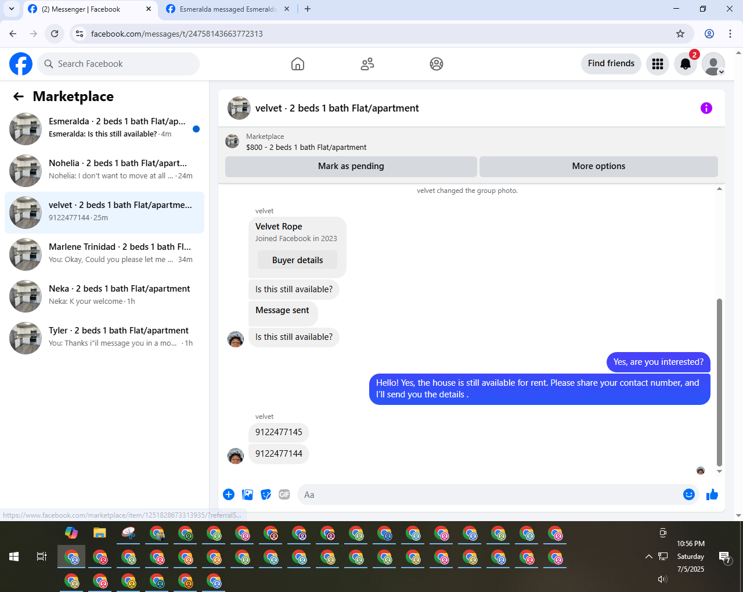
Task: Close the Messenger | Facebook tab
Action: tap(149, 9)
